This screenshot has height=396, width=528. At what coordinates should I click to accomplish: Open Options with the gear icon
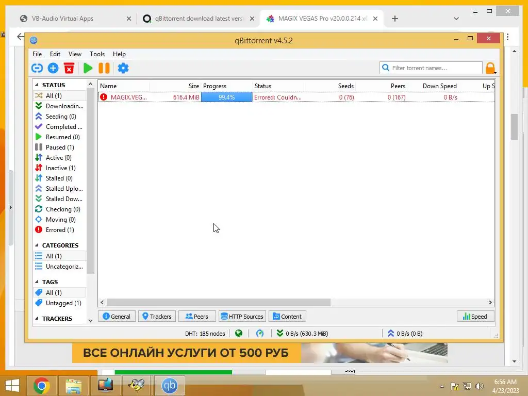[x=123, y=69]
